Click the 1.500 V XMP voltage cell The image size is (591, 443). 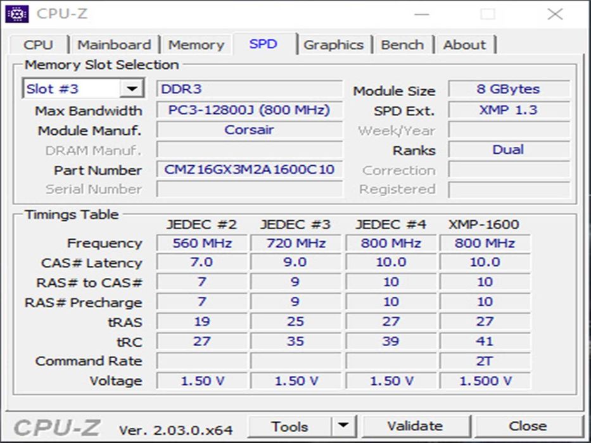485,381
